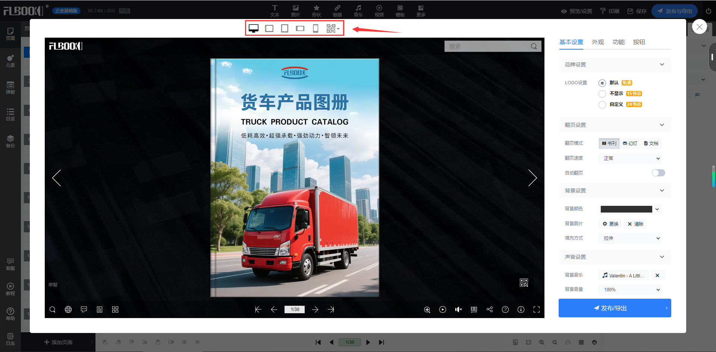Open the QR code preview icon in the device bar
This screenshot has width=716, height=352.
tap(332, 29)
